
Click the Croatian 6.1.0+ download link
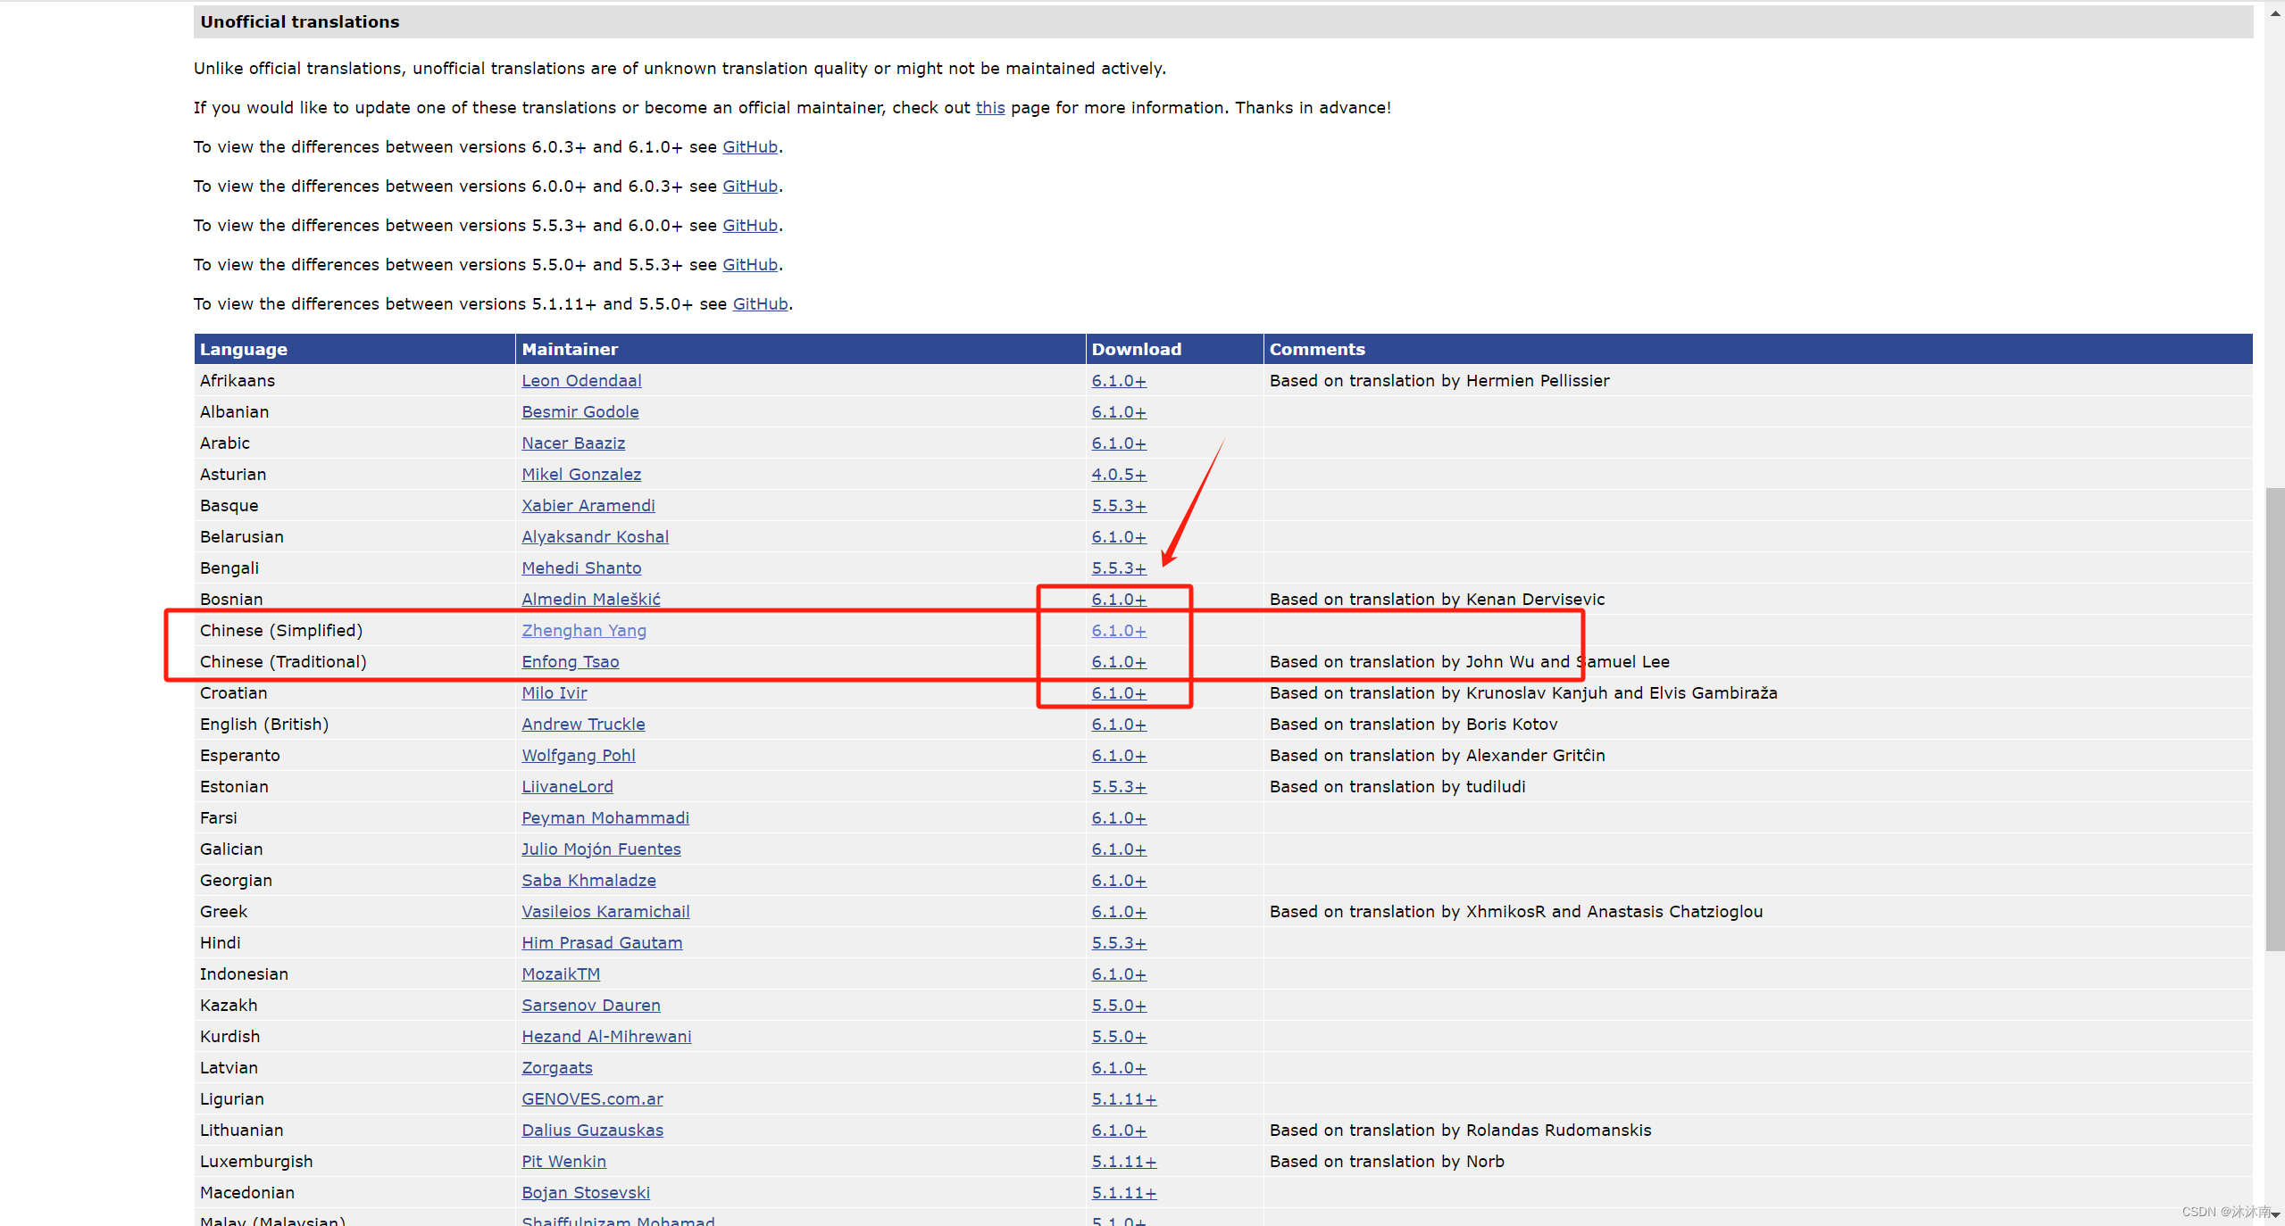[1118, 693]
